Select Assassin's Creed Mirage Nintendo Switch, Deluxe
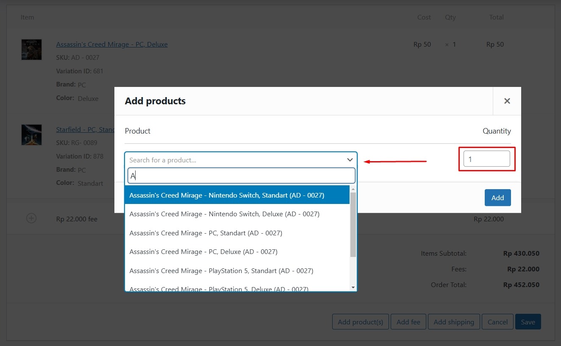This screenshot has height=346, width=561. [x=237, y=214]
